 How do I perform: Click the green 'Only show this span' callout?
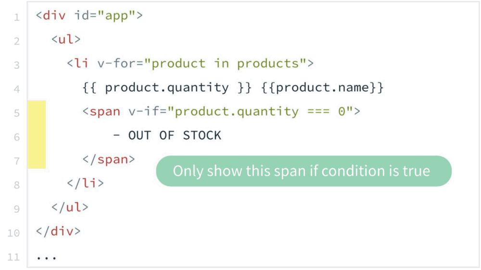tap(304, 171)
